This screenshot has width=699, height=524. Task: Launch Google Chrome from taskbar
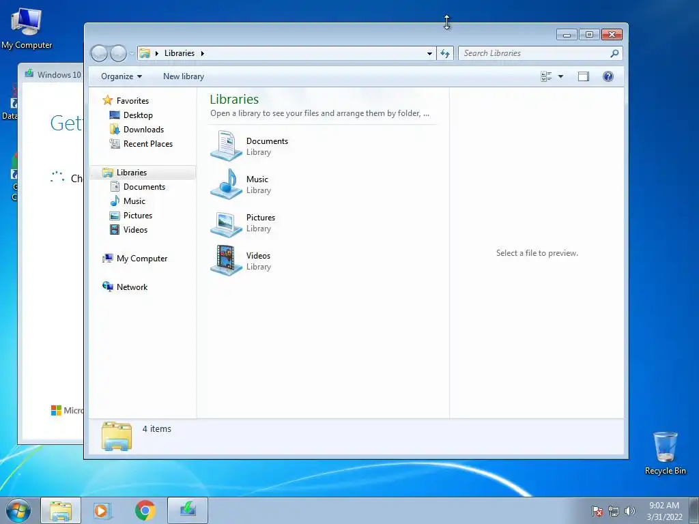tap(145, 510)
